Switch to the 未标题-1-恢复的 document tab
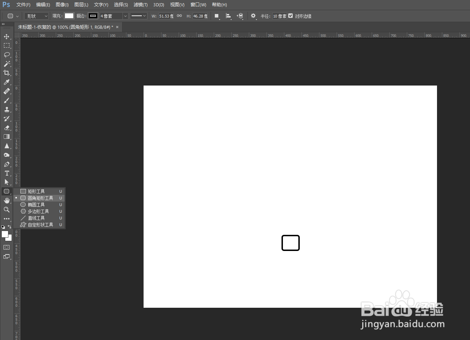Image resolution: width=470 pixels, height=340 pixels. (65, 27)
